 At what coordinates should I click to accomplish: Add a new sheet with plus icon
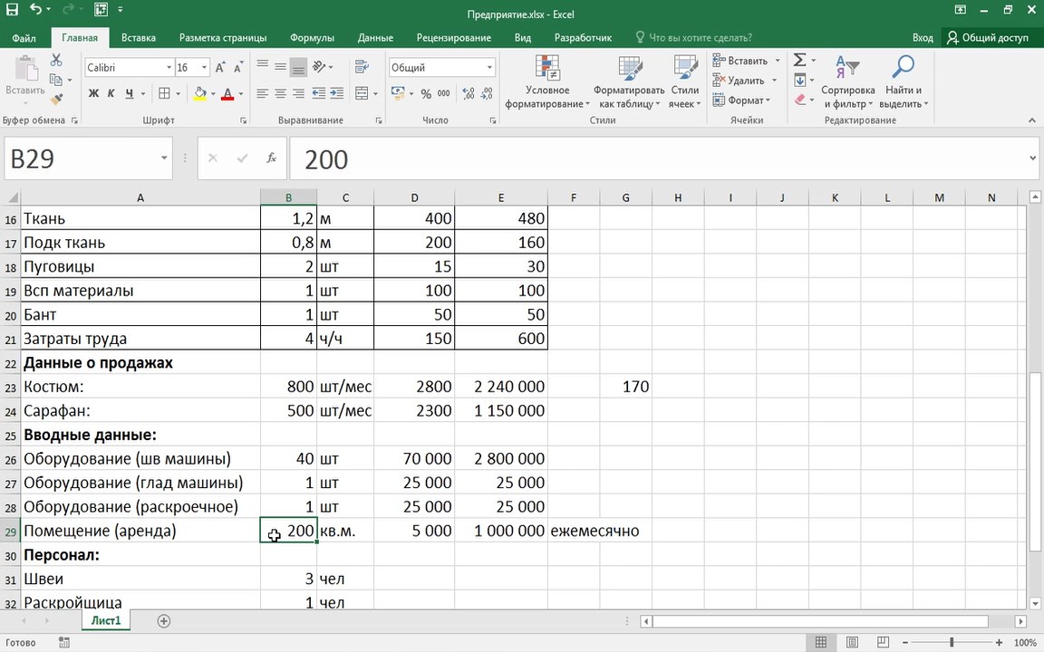tap(164, 621)
